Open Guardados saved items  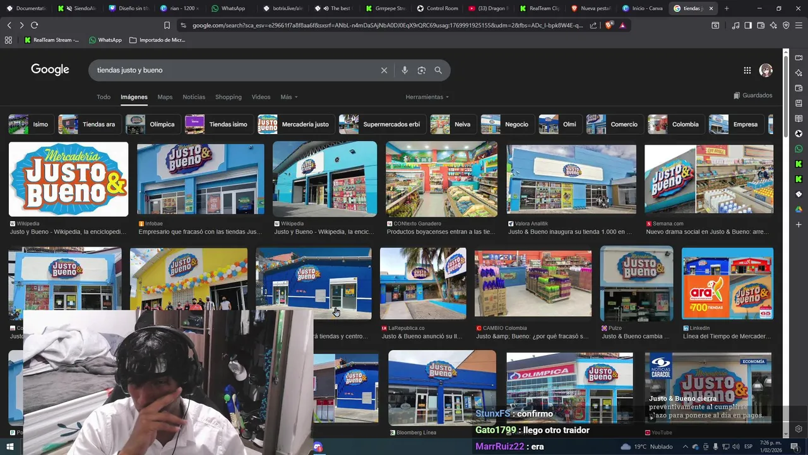(752, 95)
